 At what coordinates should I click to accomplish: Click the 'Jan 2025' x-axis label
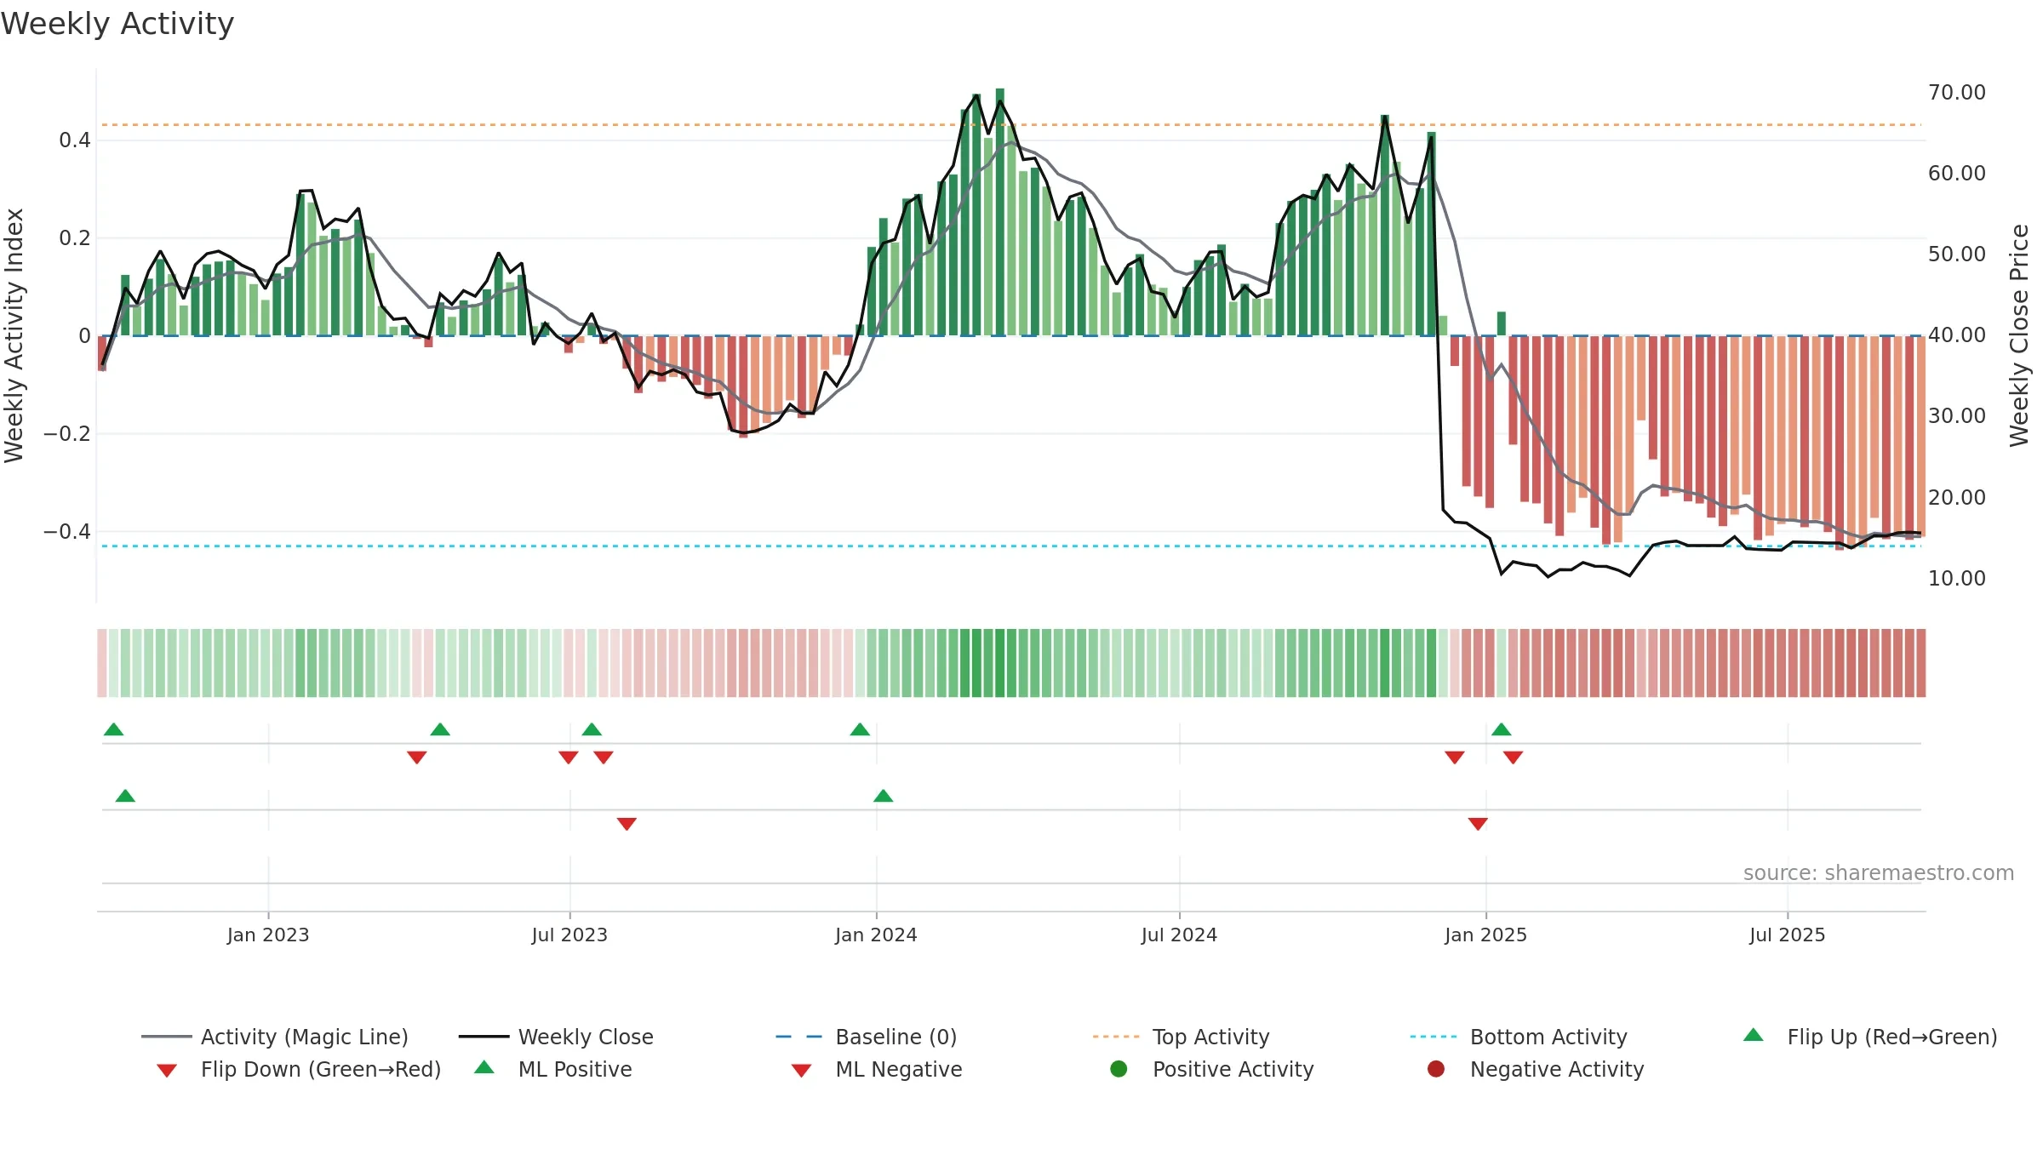(x=1485, y=935)
